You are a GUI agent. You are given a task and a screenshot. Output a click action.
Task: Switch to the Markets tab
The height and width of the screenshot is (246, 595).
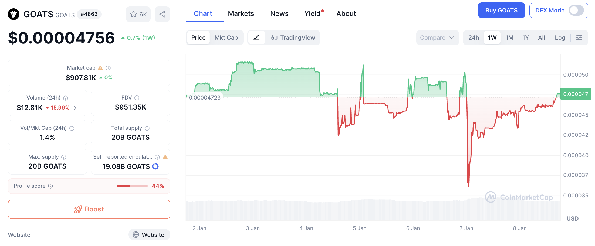[241, 13]
